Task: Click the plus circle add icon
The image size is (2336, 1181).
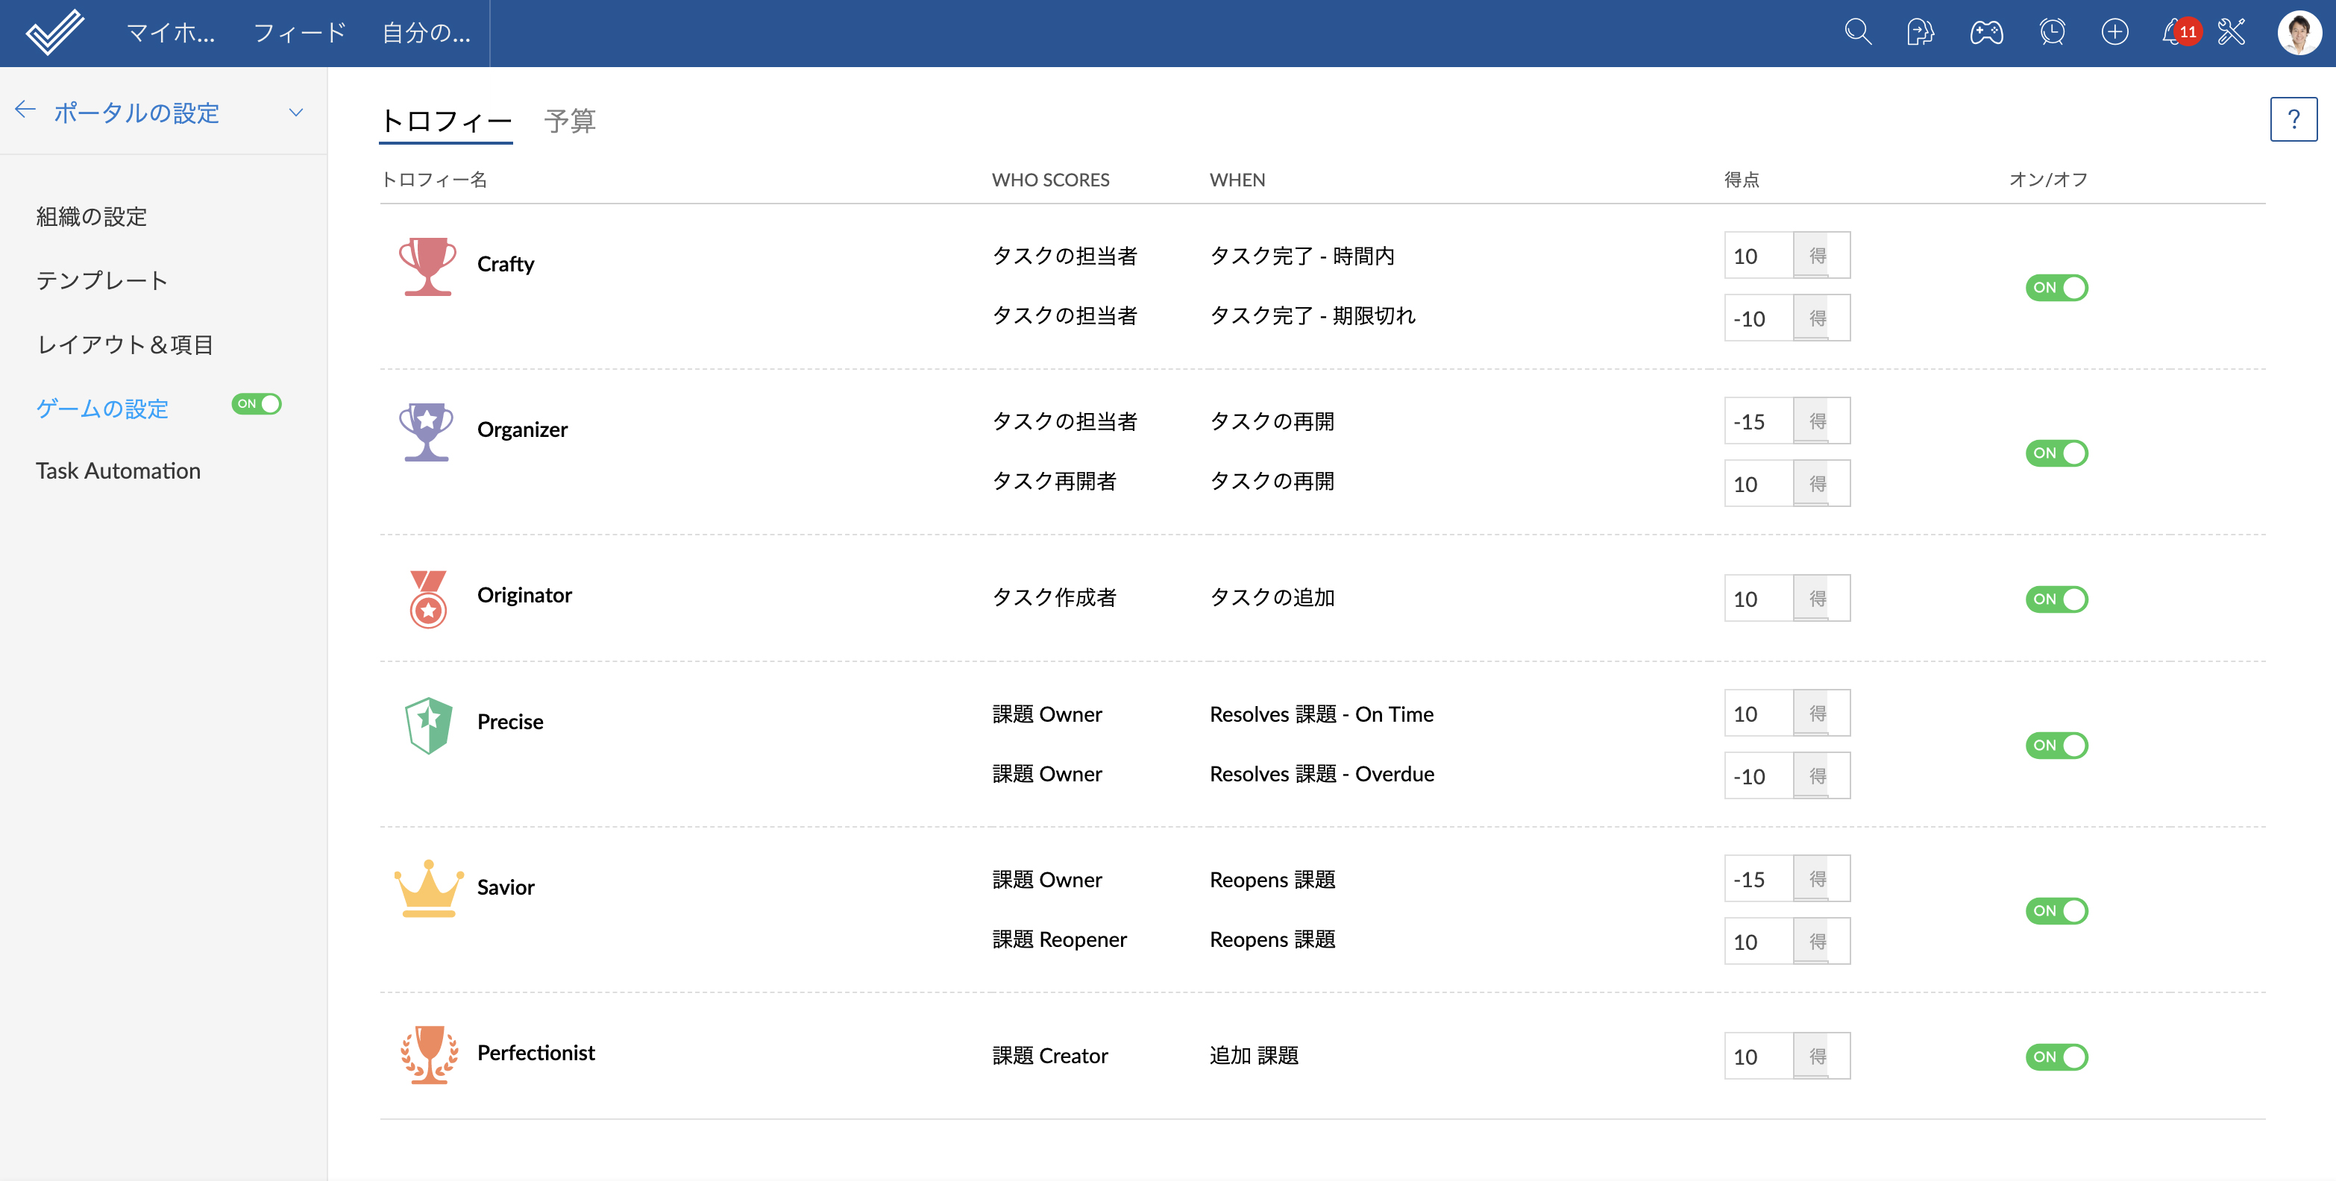Action: tap(2114, 33)
